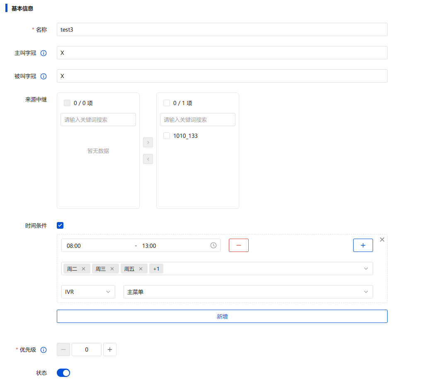Increase the priority with plus stepper

click(110, 349)
